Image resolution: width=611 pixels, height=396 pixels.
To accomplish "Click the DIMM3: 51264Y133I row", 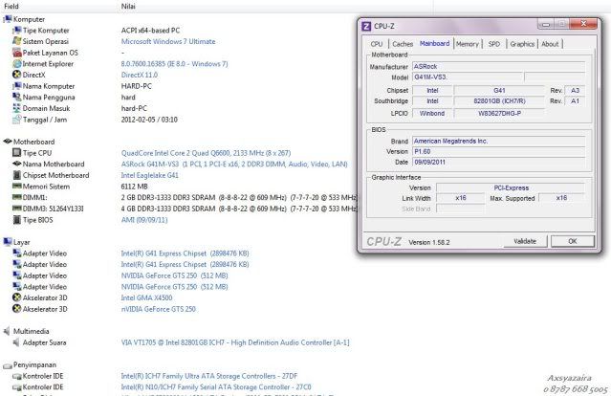I will click(x=179, y=209).
